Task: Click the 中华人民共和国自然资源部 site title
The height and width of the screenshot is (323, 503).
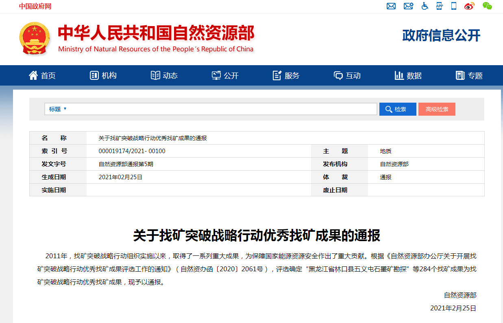Action: pyautogui.click(x=156, y=33)
